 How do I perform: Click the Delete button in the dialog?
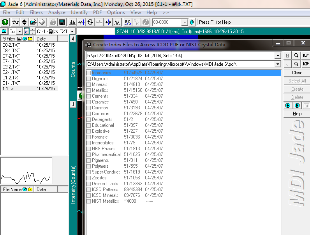[297, 97]
